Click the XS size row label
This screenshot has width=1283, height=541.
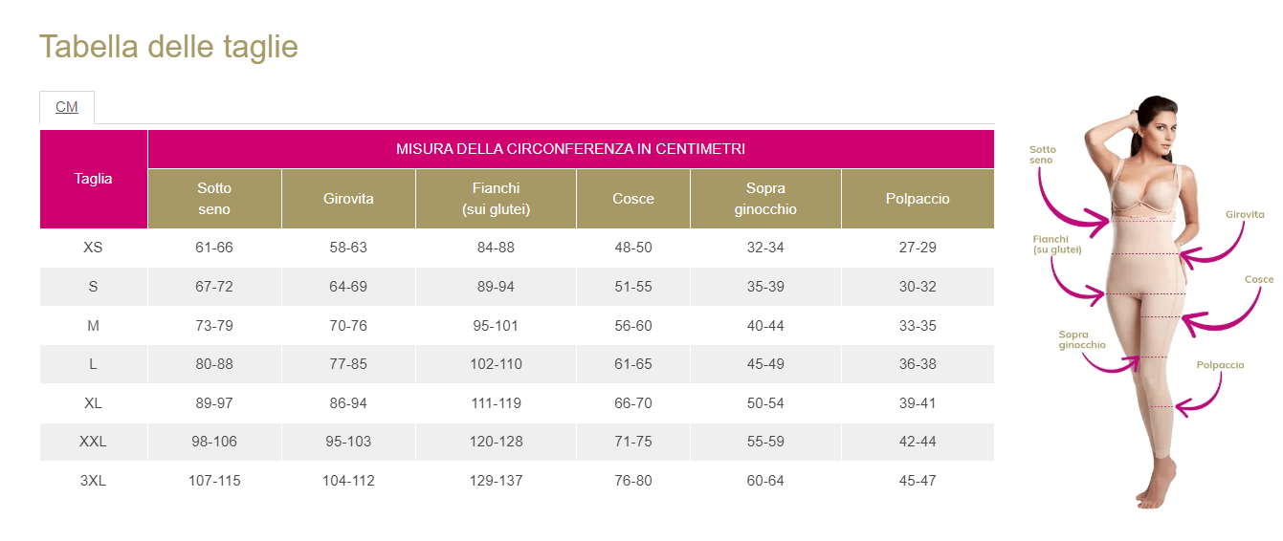(x=94, y=248)
